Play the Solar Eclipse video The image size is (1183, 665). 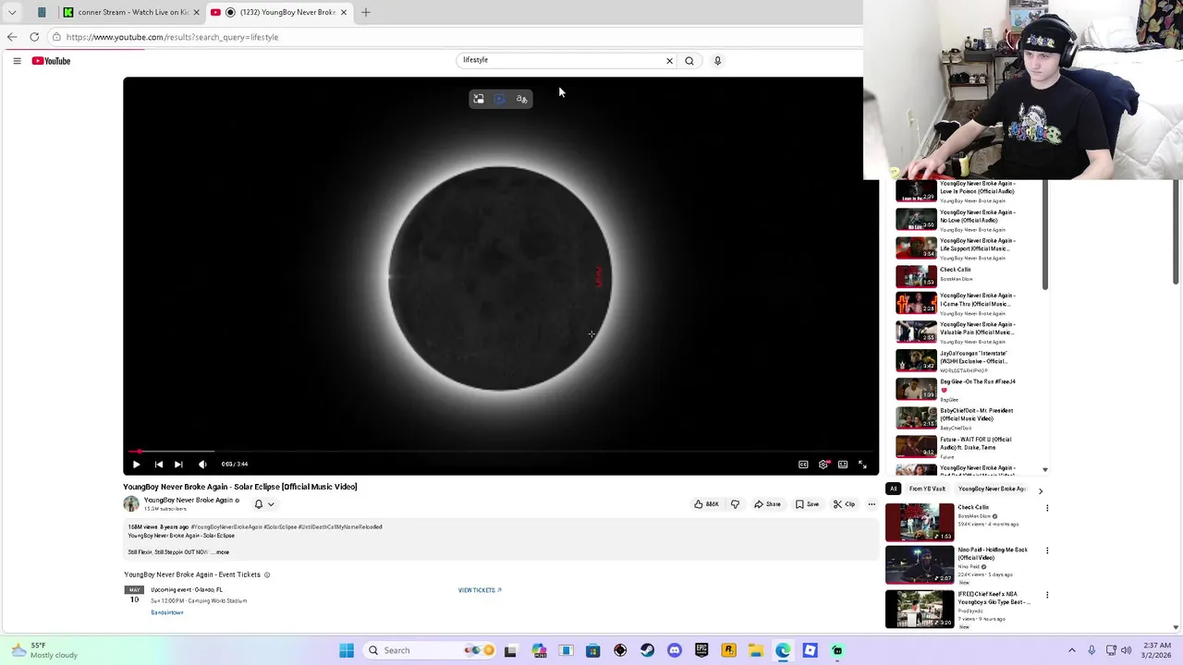tap(136, 465)
